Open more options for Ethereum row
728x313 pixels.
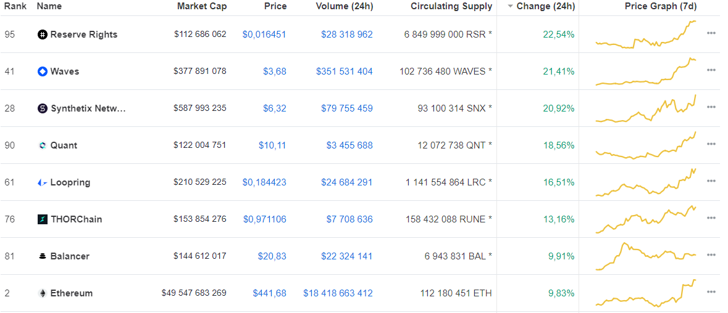(x=711, y=291)
